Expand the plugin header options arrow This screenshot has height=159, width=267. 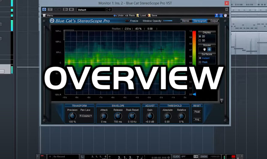coord(226,9)
